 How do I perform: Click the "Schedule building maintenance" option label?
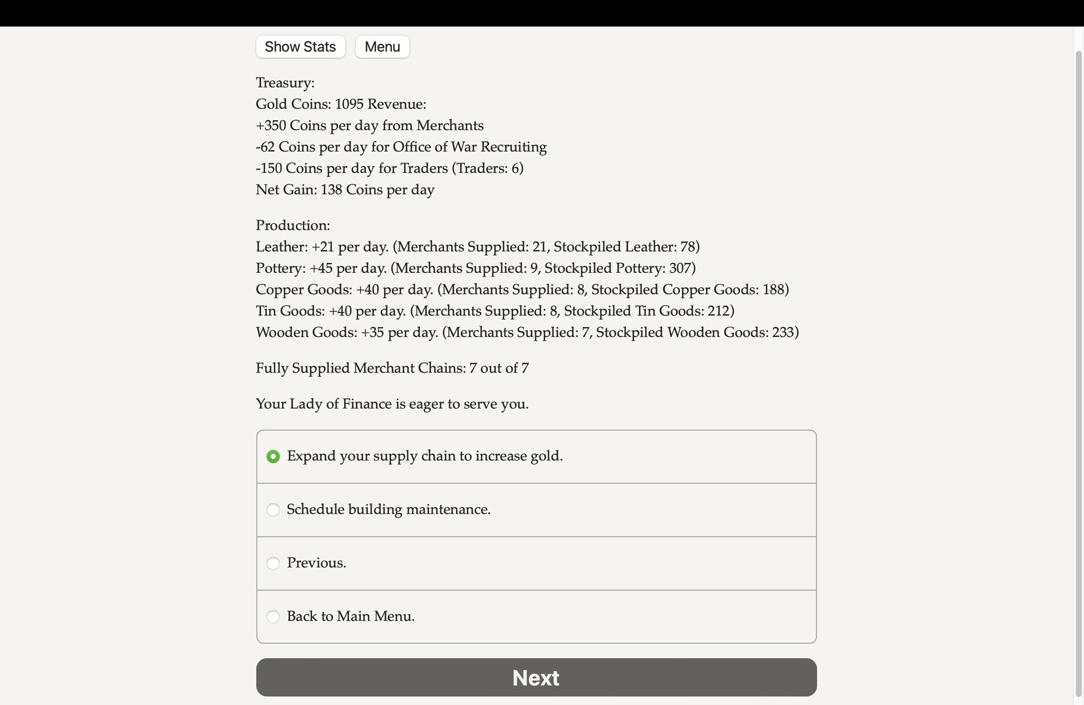(389, 510)
